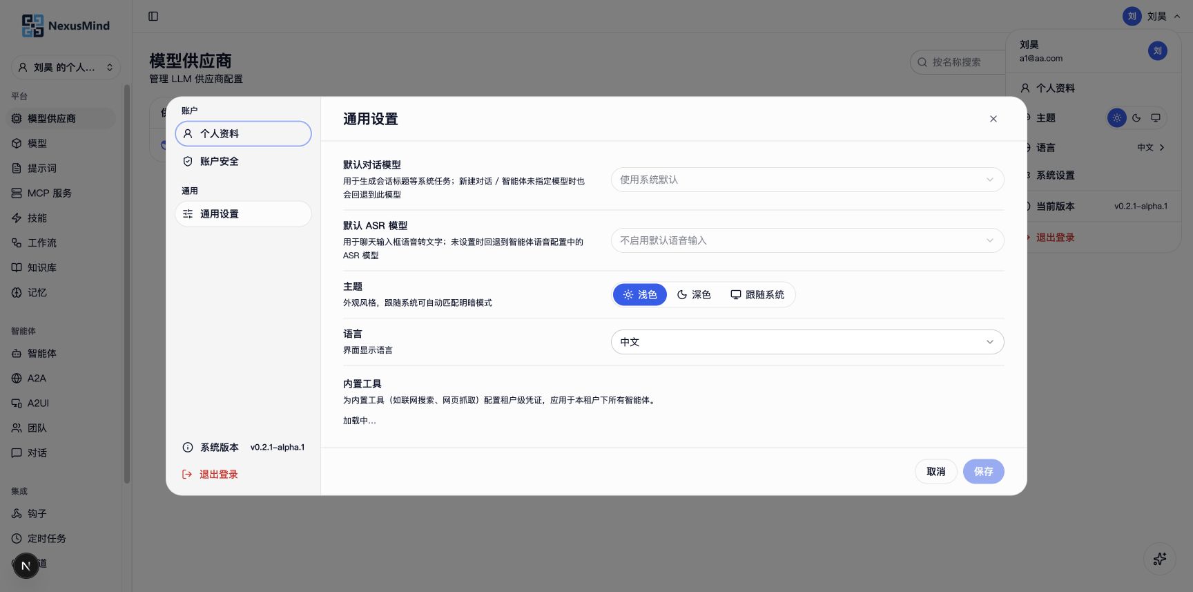Select 个人资料 in the settings dialog sidebar
The width and height of the screenshot is (1193, 592).
[243, 133]
